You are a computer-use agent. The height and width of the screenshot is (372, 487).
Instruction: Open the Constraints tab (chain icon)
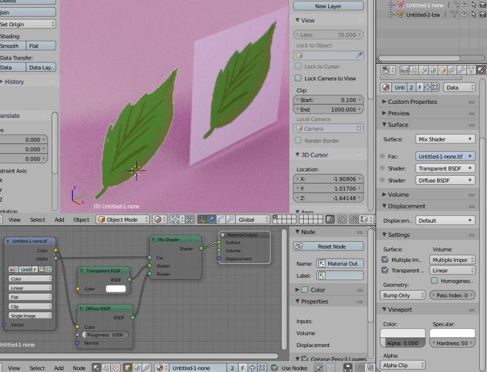pyautogui.click(x=450, y=70)
